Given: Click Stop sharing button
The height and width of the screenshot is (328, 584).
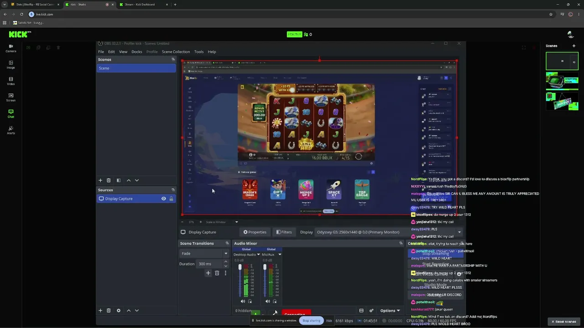Looking at the screenshot, I should pos(311,320).
